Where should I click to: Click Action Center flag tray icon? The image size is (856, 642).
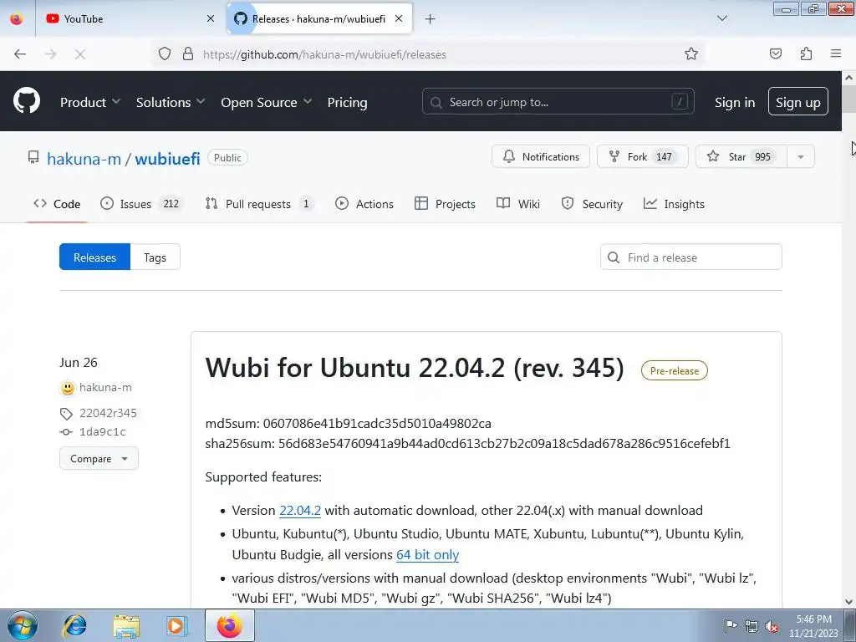pyautogui.click(x=730, y=625)
